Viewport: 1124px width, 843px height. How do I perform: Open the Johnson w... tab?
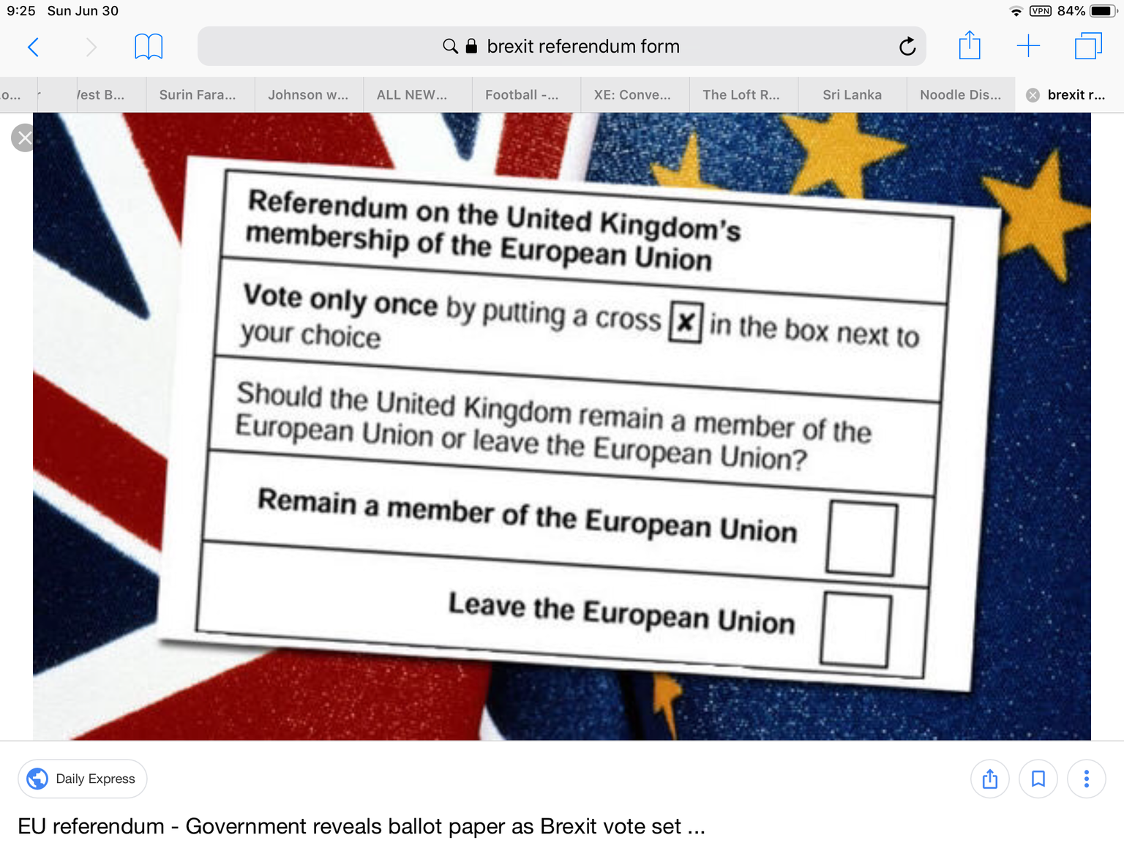point(308,94)
